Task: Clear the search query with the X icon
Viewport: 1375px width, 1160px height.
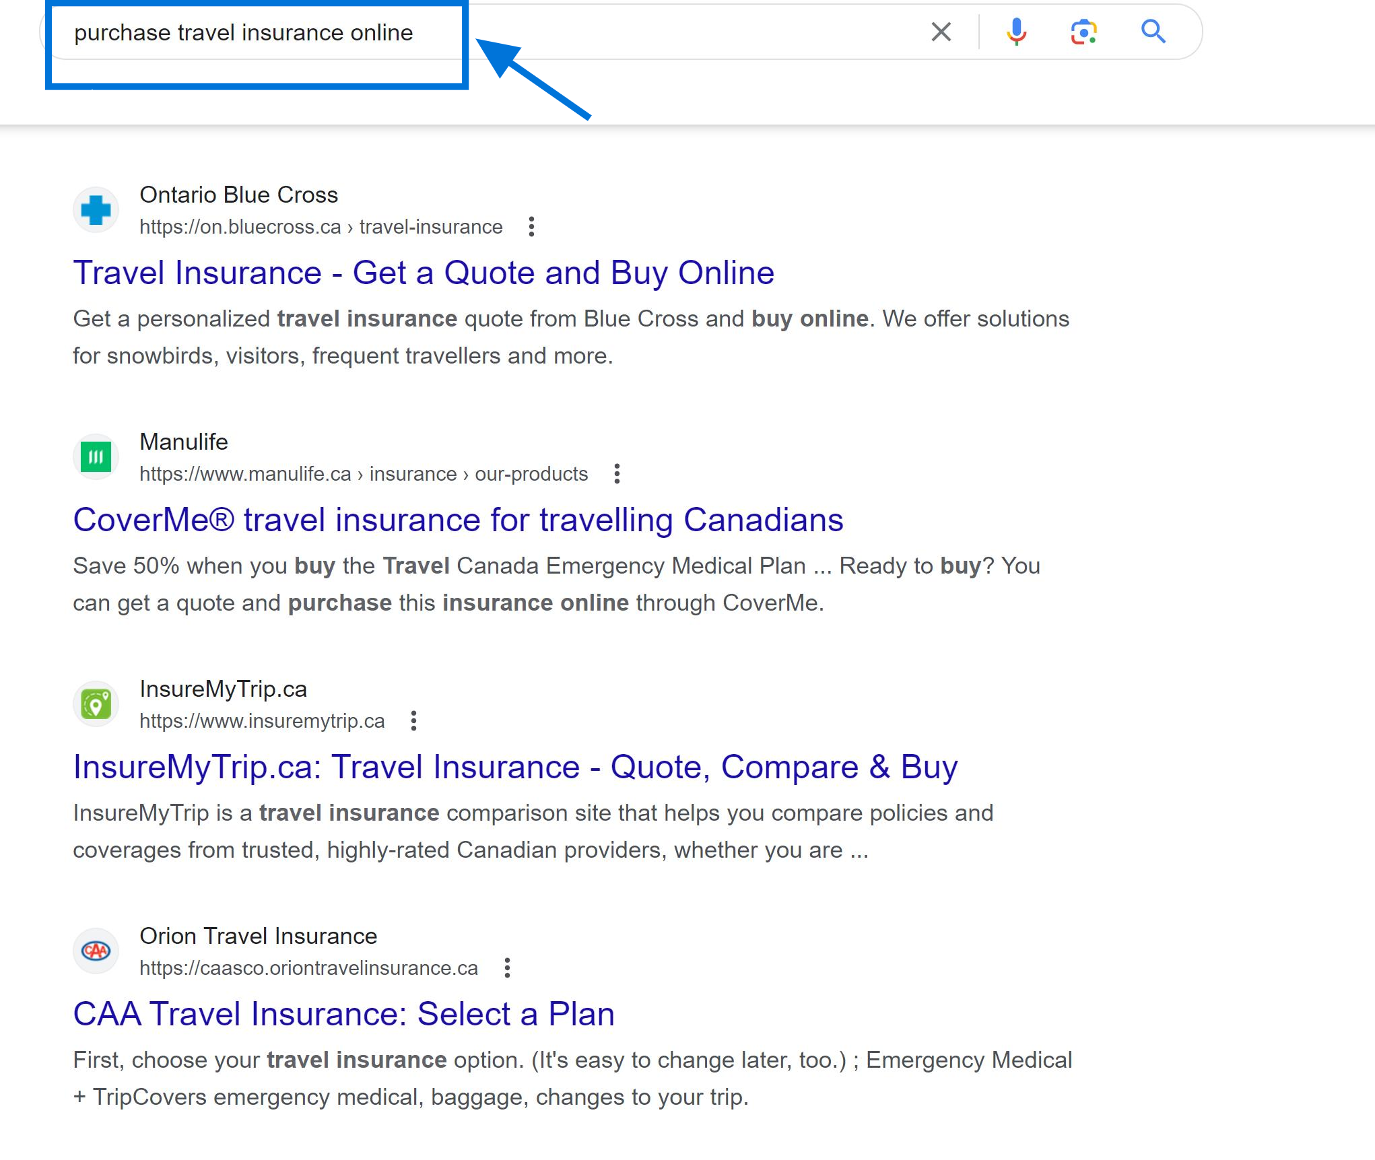Action: pos(941,32)
